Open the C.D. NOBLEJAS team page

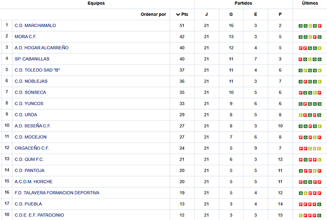31,81
